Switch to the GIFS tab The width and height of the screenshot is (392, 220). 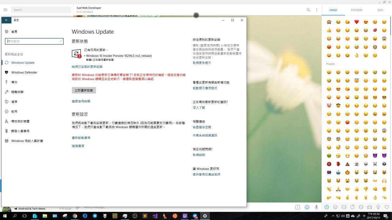coord(380,10)
